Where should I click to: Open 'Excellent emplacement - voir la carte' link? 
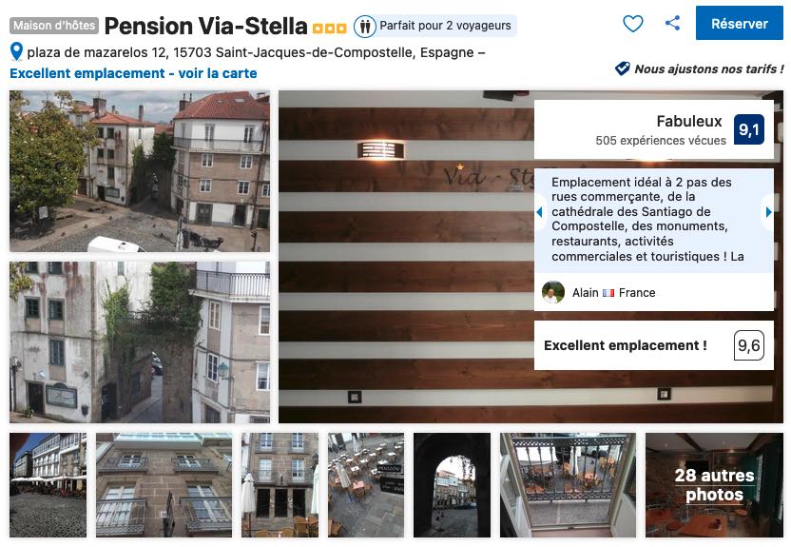(133, 73)
